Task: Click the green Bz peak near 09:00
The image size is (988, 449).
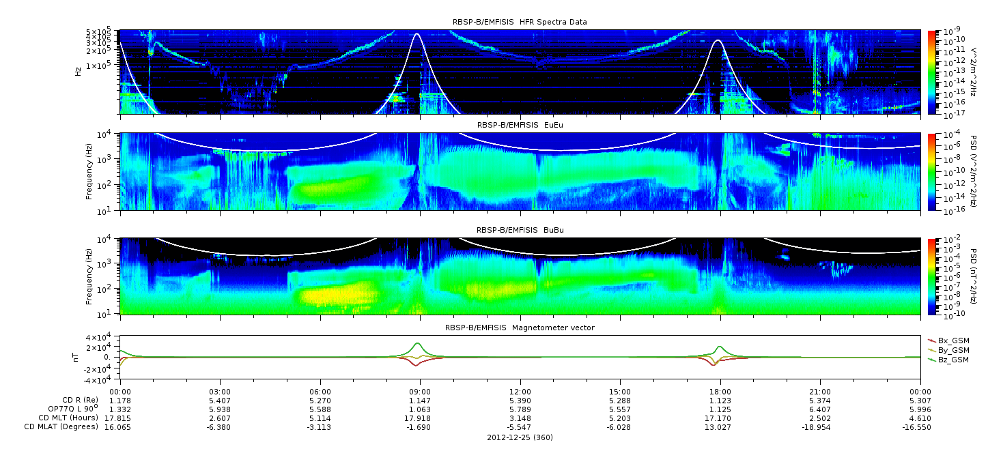Action: click(x=417, y=344)
